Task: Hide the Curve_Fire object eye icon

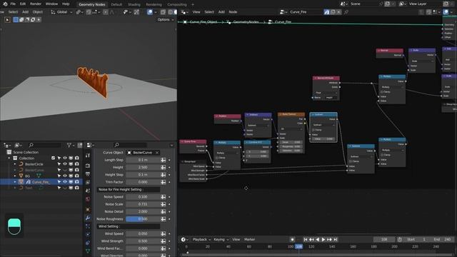Action: click(x=65, y=182)
